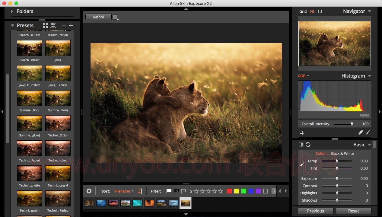Open filmstrip settings gear
382x217 pixels.
[x=89, y=191]
